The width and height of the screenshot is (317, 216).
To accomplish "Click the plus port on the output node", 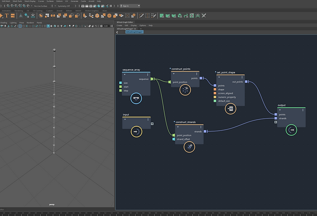I will (276, 122).
